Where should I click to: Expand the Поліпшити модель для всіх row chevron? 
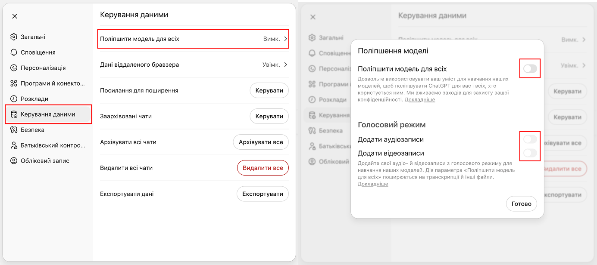point(285,39)
